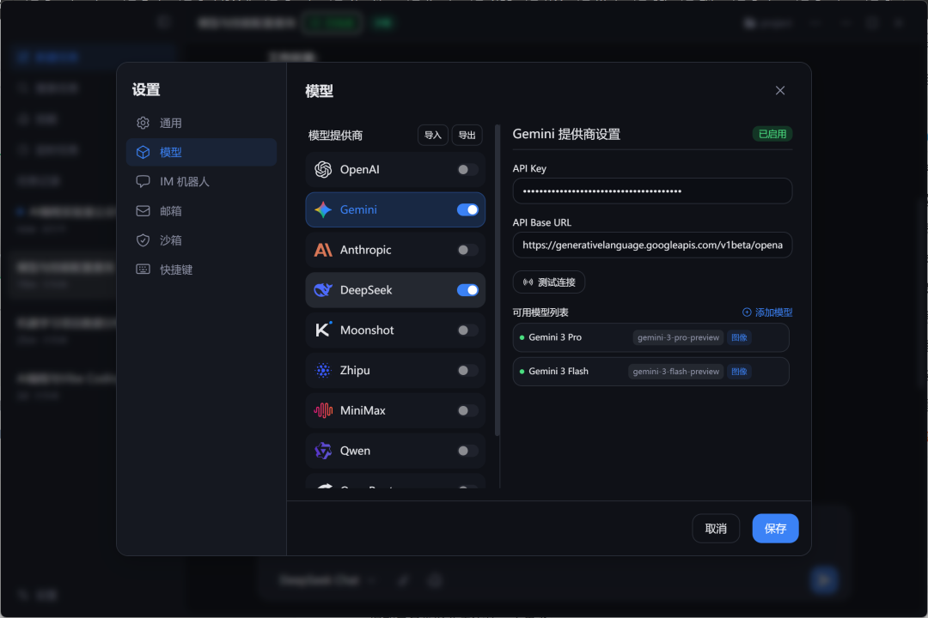Click the 测试连接 test connection button

pyautogui.click(x=548, y=282)
